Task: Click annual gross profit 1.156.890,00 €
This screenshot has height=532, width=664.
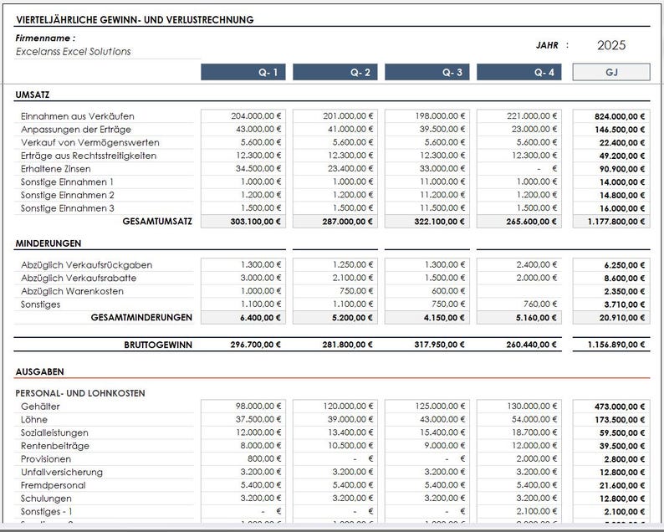Action: [x=616, y=345]
